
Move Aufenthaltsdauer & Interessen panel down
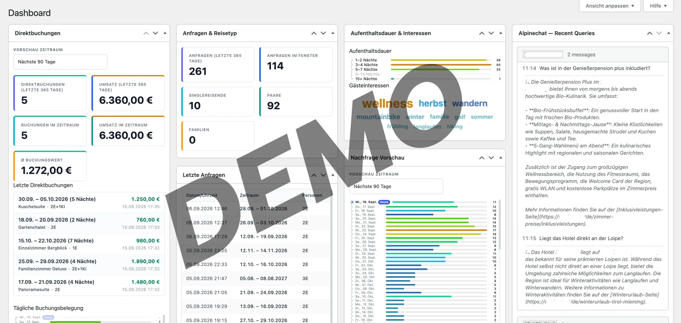coord(491,33)
